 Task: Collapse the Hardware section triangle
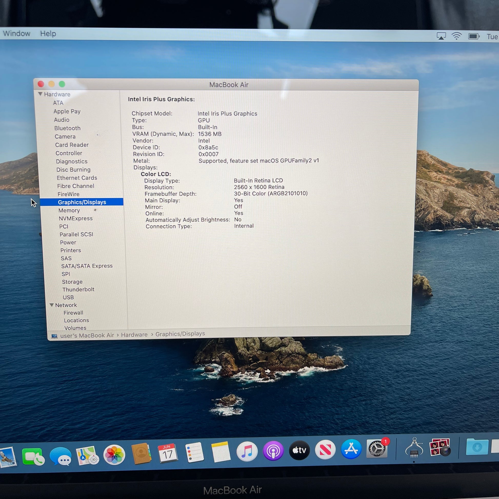point(40,94)
